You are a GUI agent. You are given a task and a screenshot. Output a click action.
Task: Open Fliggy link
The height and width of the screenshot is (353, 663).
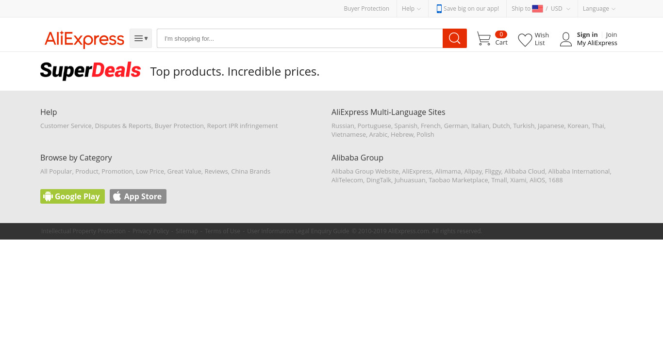[x=493, y=171]
